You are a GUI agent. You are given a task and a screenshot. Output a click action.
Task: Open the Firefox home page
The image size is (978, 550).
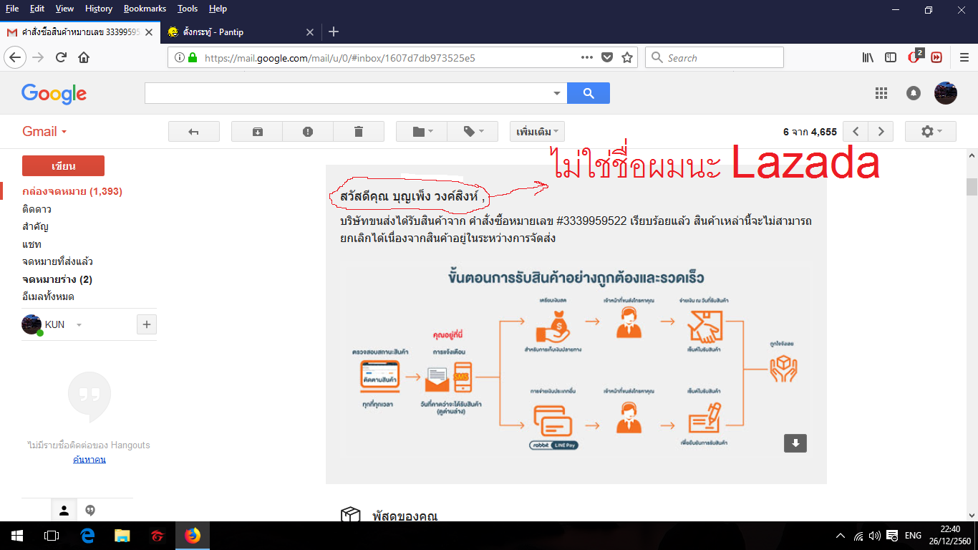click(x=84, y=58)
